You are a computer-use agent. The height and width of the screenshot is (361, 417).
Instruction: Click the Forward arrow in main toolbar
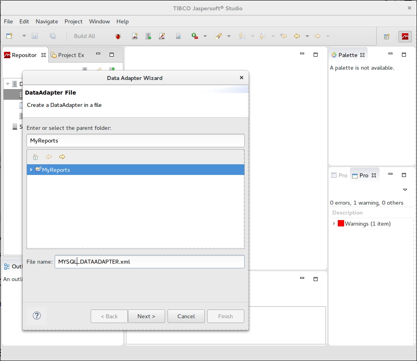[318, 36]
